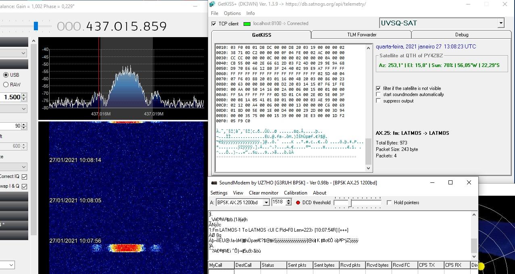This screenshot has height=274, width=515.
Task: Adjust the DCD threshold slider
Action: tap(350, 203)
